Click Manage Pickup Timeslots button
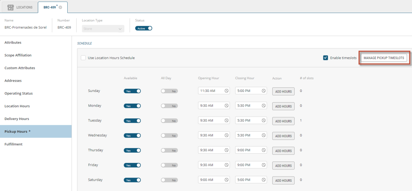Screen dimensions: 412x191 click(384, 58)
